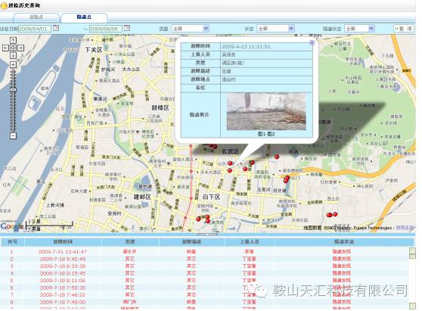This screenshot has height=311, width=422.
Task: Pan the map left with the arrow
Action: click(x=5, y=48)
